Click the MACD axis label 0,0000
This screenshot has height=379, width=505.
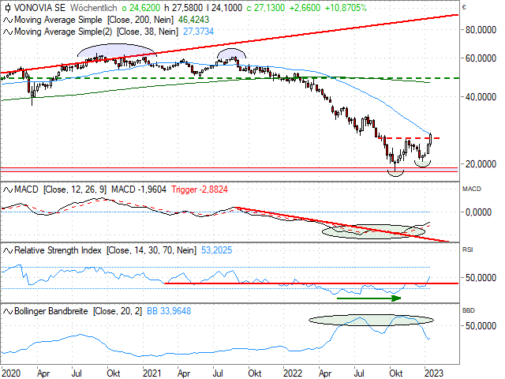tap(479, 212)
